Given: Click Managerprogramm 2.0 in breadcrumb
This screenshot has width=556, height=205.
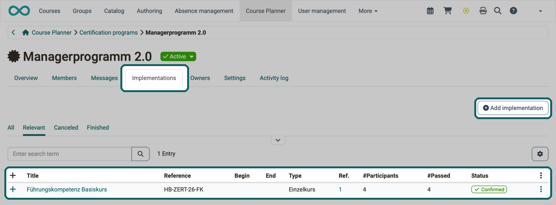Looking at the screenshot, I should point(176,33).
